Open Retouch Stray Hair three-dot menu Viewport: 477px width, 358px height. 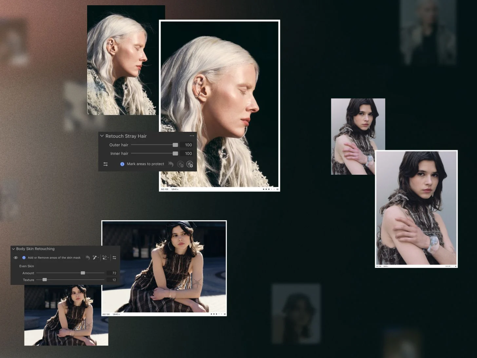pos(192,136)
